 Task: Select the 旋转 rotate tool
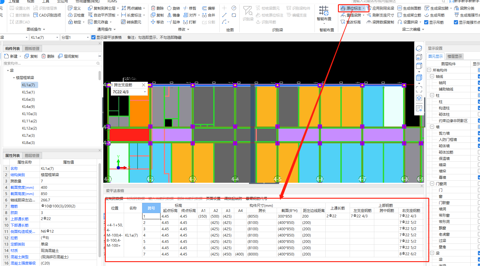pos(173,8)
